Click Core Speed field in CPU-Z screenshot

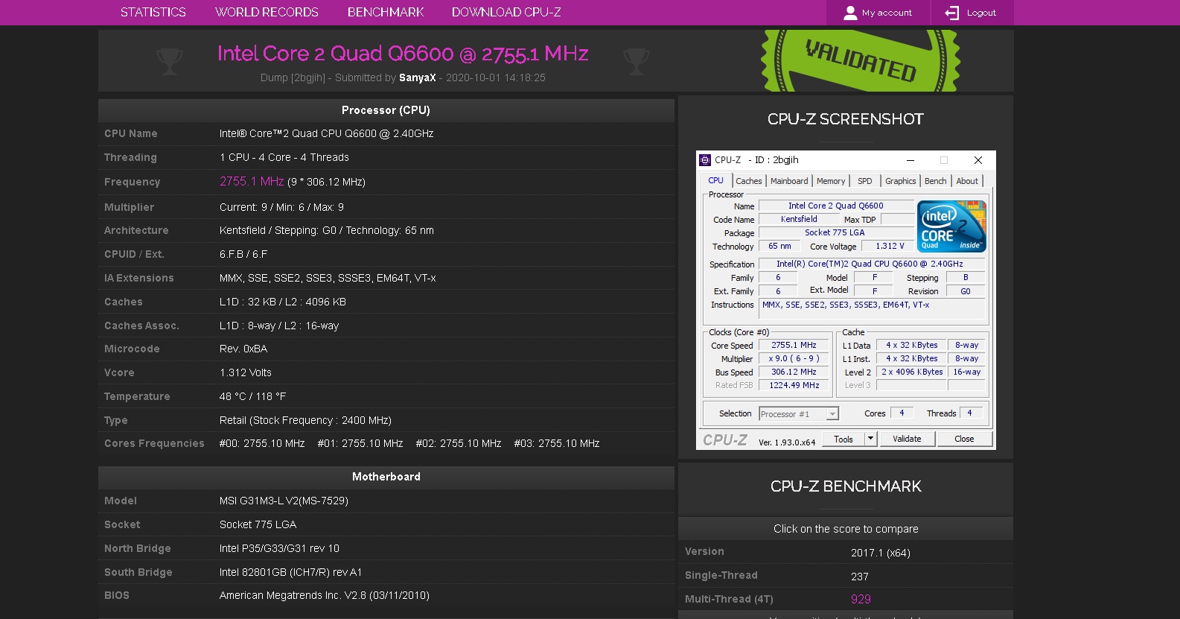(x=794, y=345)
